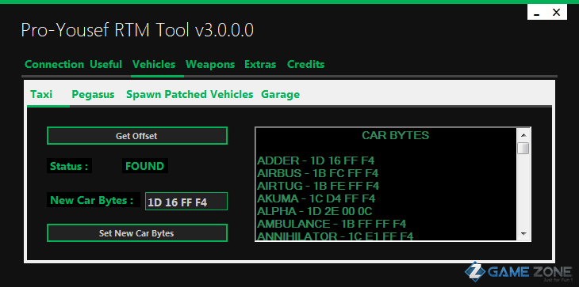
Task: Click the Status : label
Action: [69, 166]
